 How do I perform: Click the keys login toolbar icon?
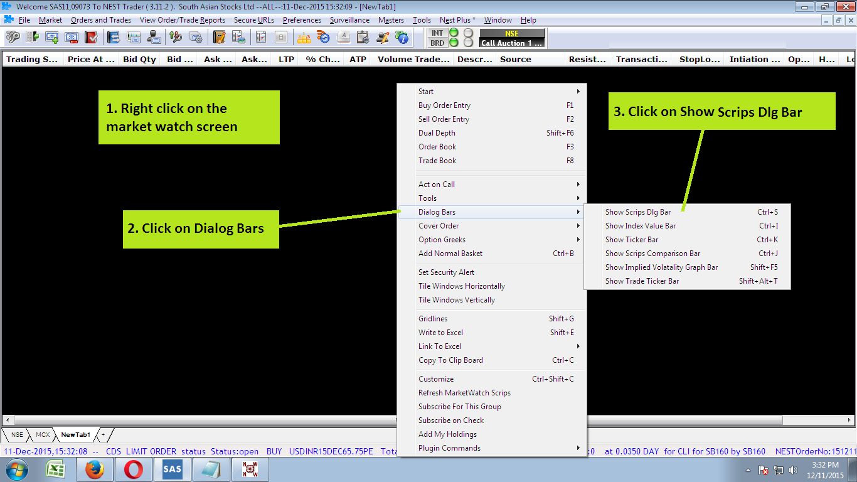13,38
